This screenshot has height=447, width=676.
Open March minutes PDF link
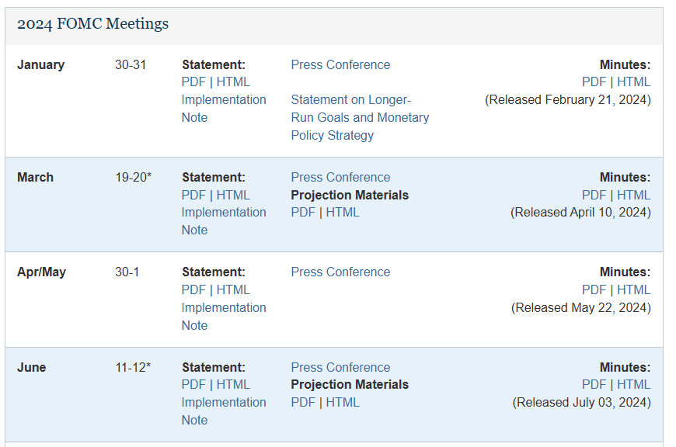click(x=594, y=195)
